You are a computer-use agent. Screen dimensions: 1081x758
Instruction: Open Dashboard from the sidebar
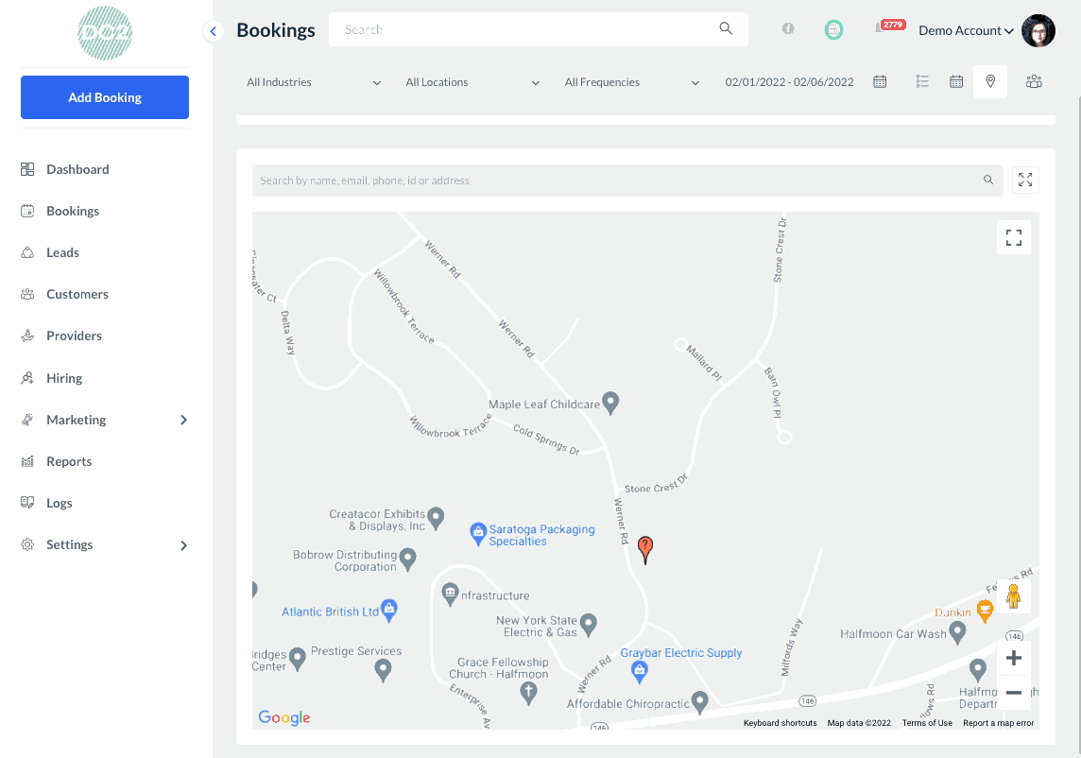click(x=77, y=169)
